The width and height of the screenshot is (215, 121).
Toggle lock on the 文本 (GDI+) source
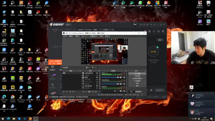click(100, 82)
